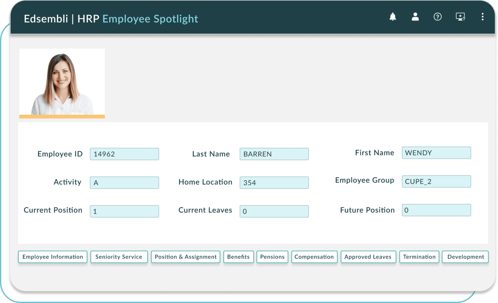
Task: Click the First Name field WENDY
Action: [436, 153]
